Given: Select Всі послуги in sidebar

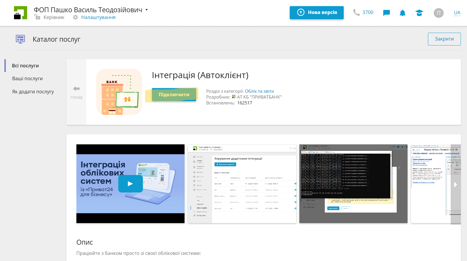Looking at the screenshot, I should click(x=25, y=66).
